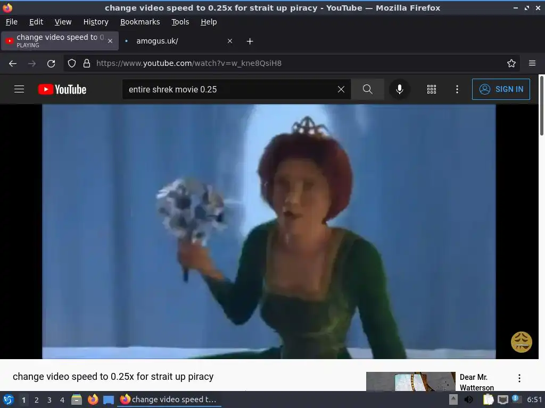Image resolution: width=545 pixels, height=408 pixels.
Task: Bookmark this page with the star icon
Action: [511, 63]
